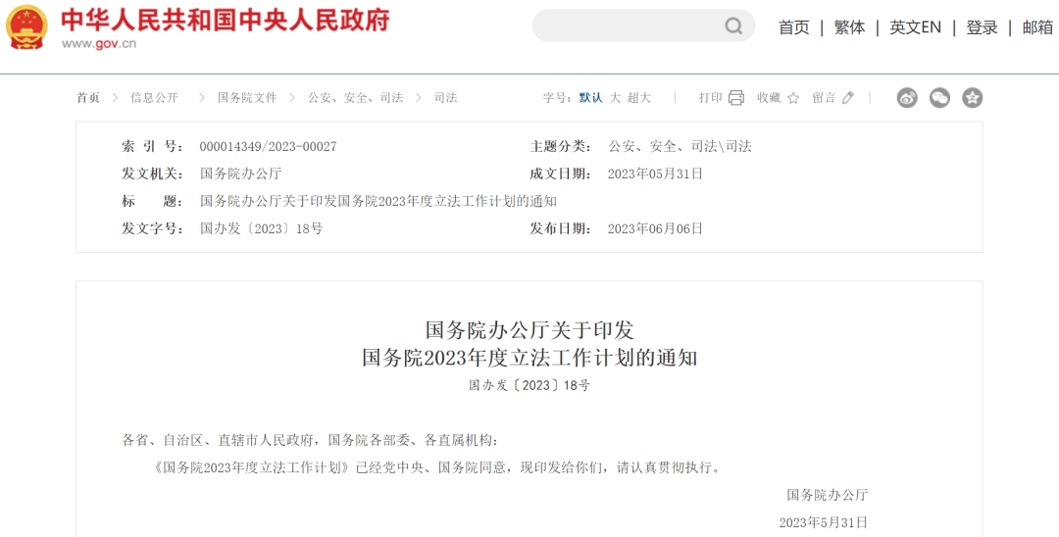Open the 邮箱 mailbox link

point(1037,27)
